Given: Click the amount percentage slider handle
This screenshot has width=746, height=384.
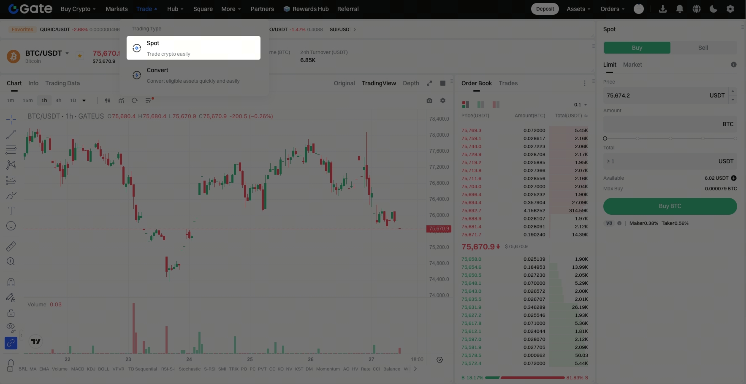Looking at the screenshot, I should (605, 138).
